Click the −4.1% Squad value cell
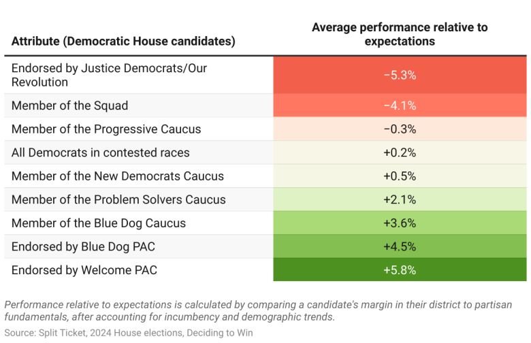The width and height of the screenshot is (531, 343). pos(400,105)
